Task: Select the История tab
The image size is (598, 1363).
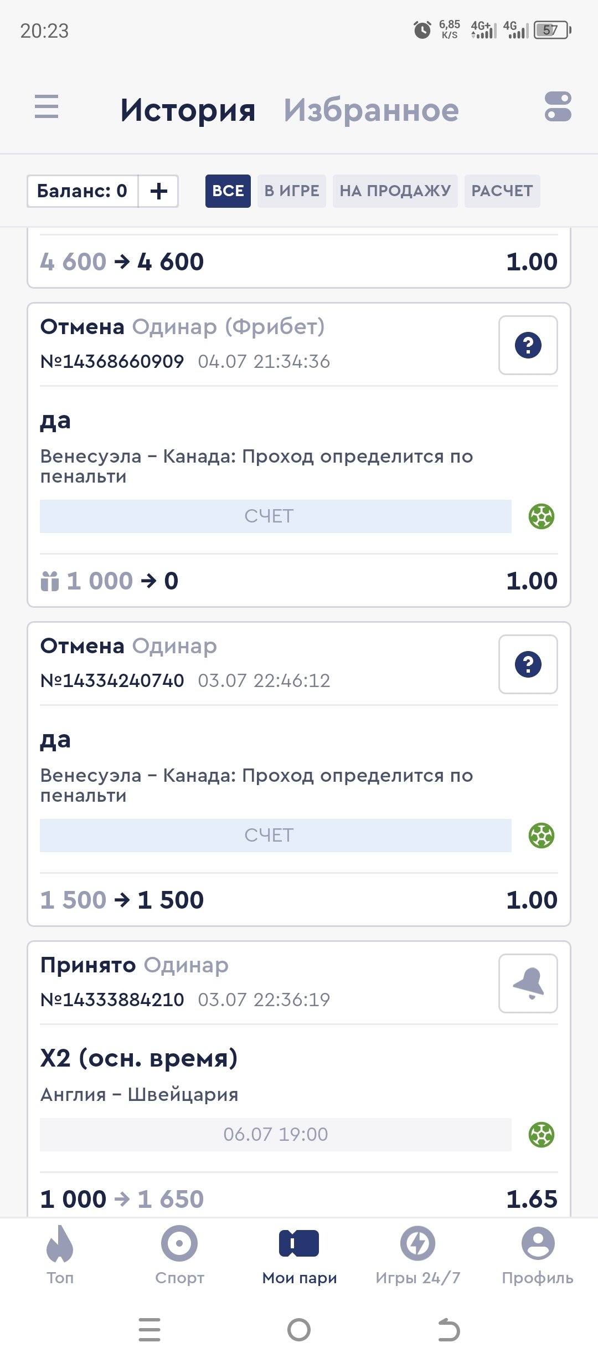Action: coord(188,110)
